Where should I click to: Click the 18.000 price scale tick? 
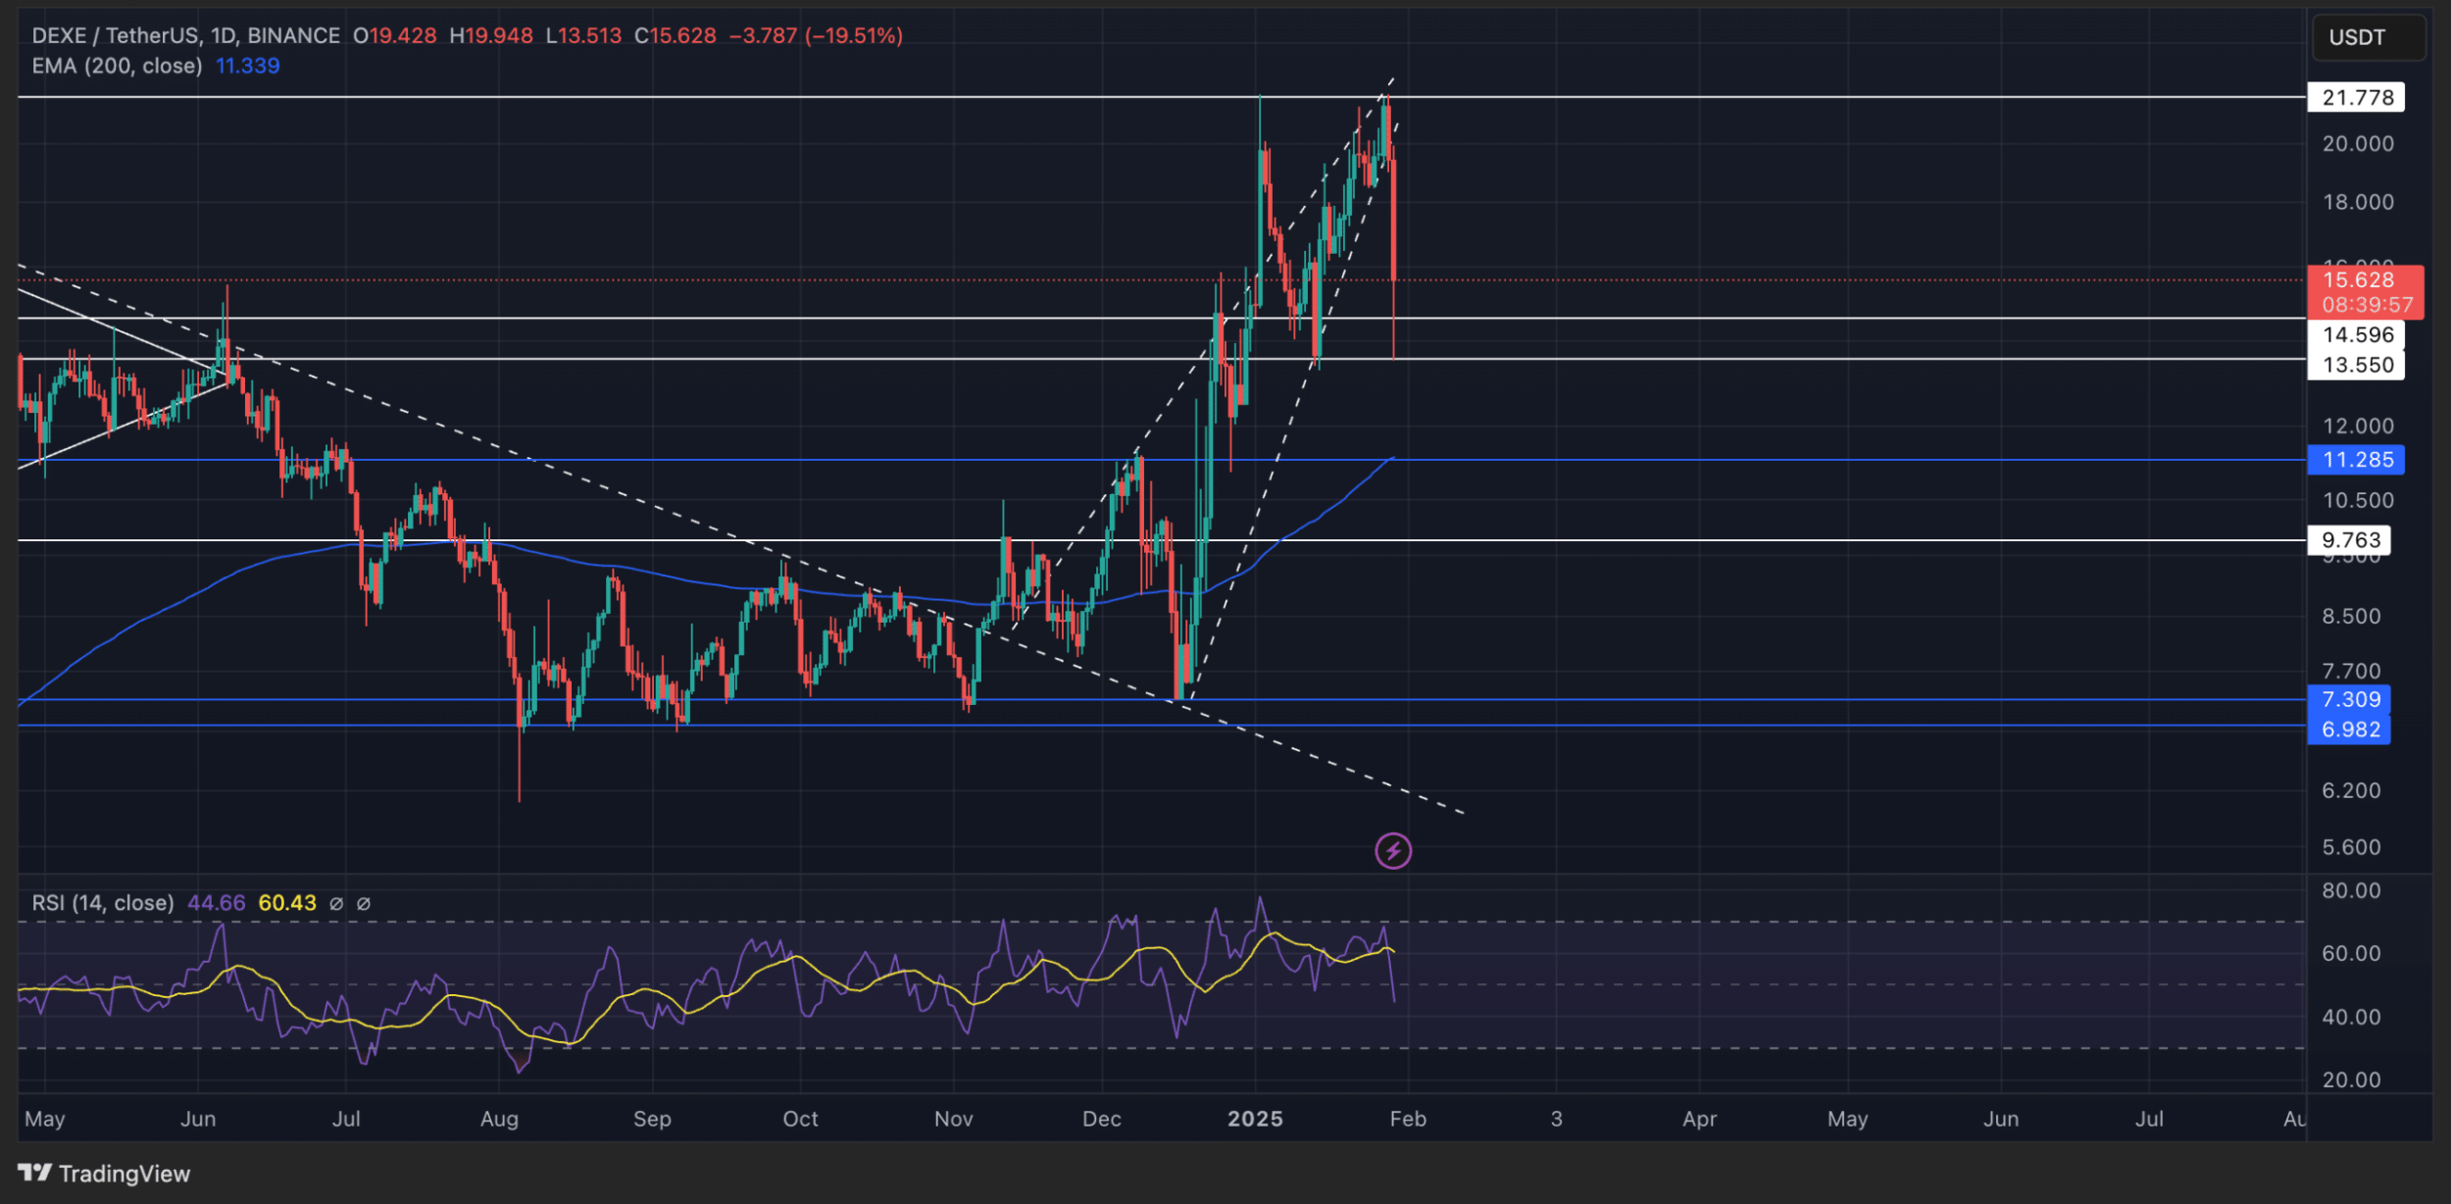click(x=2357, y=202)
